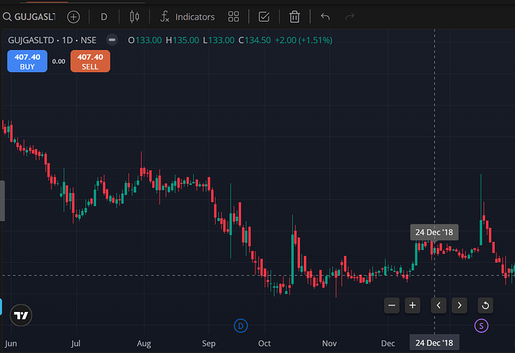The image size is (515, 353).
Task: Open the D interval selector
Action: (104, 16)
